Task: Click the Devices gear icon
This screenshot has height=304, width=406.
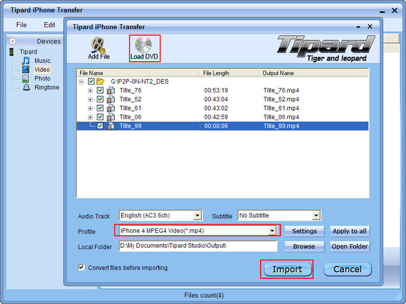Action: click(x=12, y=41)
